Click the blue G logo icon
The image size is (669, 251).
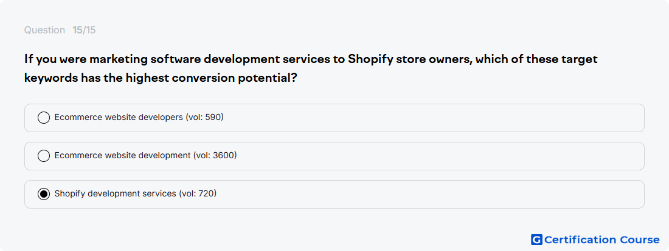(536, 239)
